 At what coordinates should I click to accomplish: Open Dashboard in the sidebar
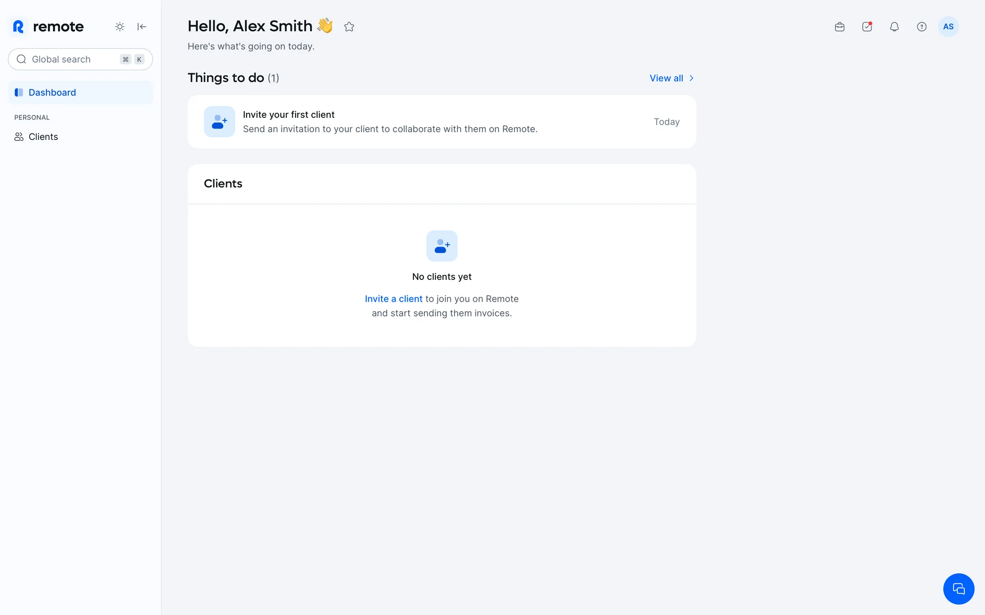(52, 92)
